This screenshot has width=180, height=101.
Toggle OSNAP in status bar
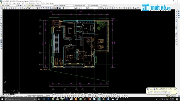30,97
